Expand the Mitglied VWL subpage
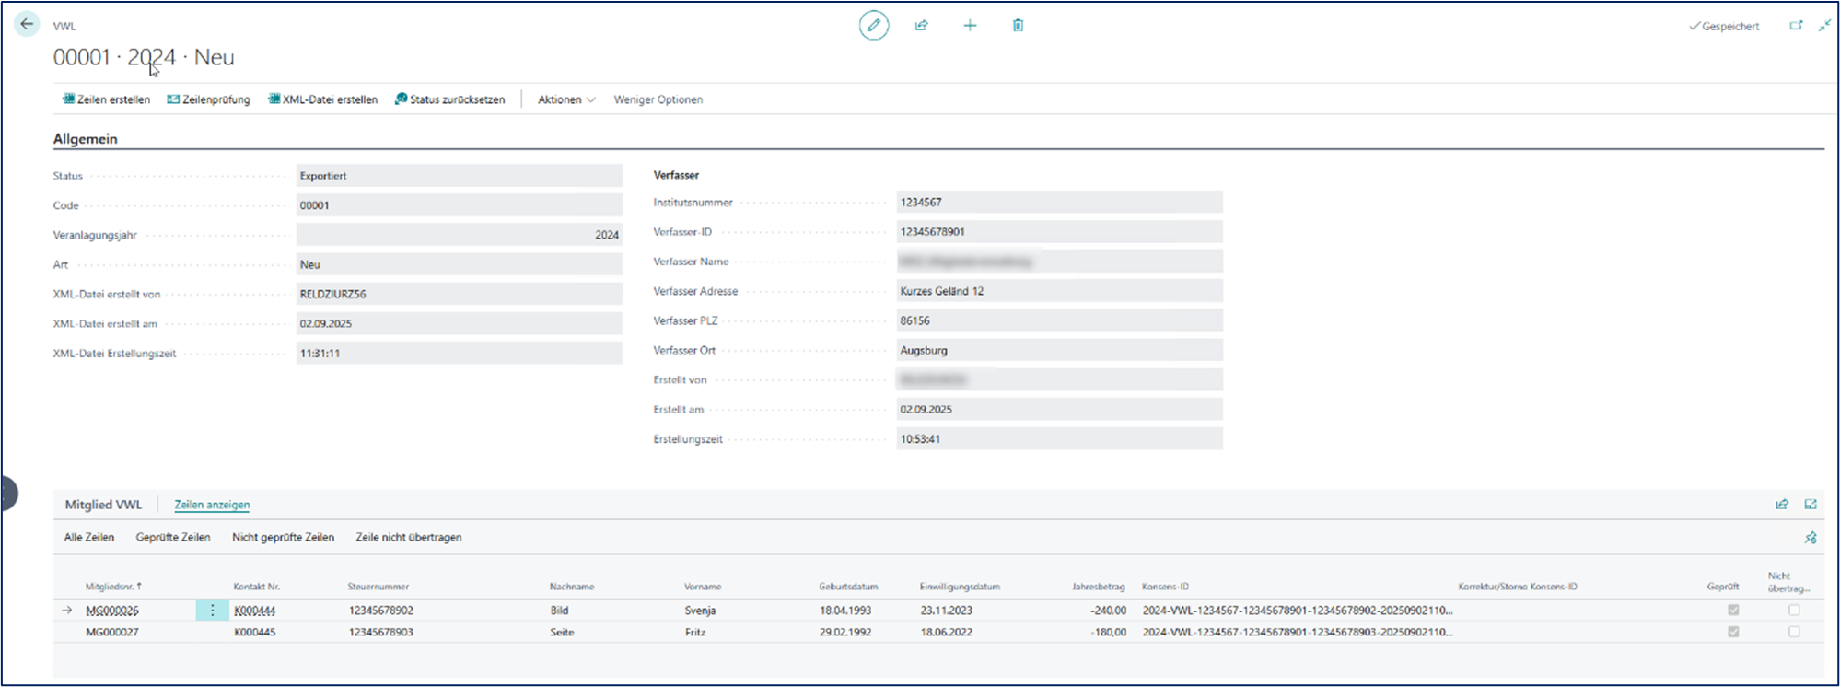 pyautogui.click(x=1811, y=505)
